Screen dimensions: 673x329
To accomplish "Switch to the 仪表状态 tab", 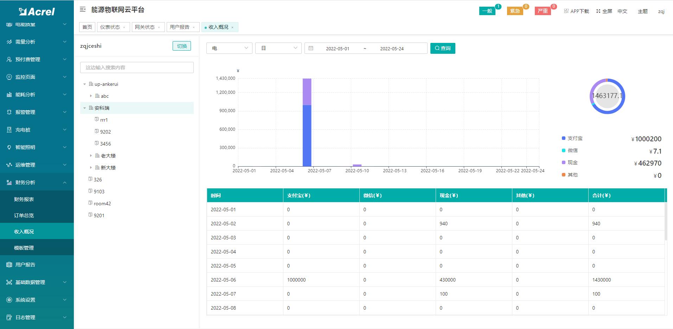I will [111, 27].
